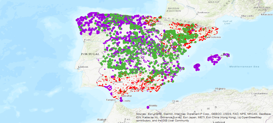This screenshot has width=273, height=123.
Task: Click the purple marker cluster on Ibiza
Action: 197,67
